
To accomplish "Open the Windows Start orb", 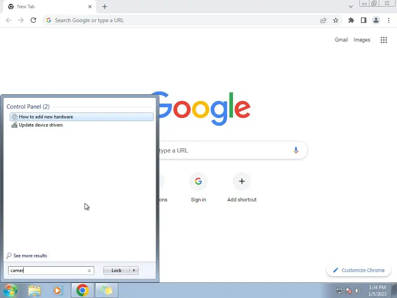I will 10,290.
